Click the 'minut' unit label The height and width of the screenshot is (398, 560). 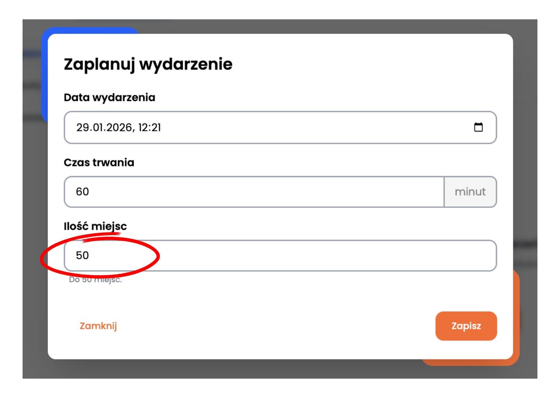pos(470,192)
